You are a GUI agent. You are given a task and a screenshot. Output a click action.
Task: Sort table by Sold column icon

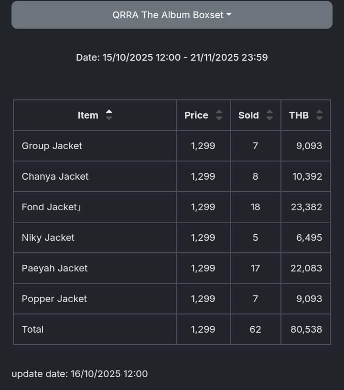pos(269,115)
